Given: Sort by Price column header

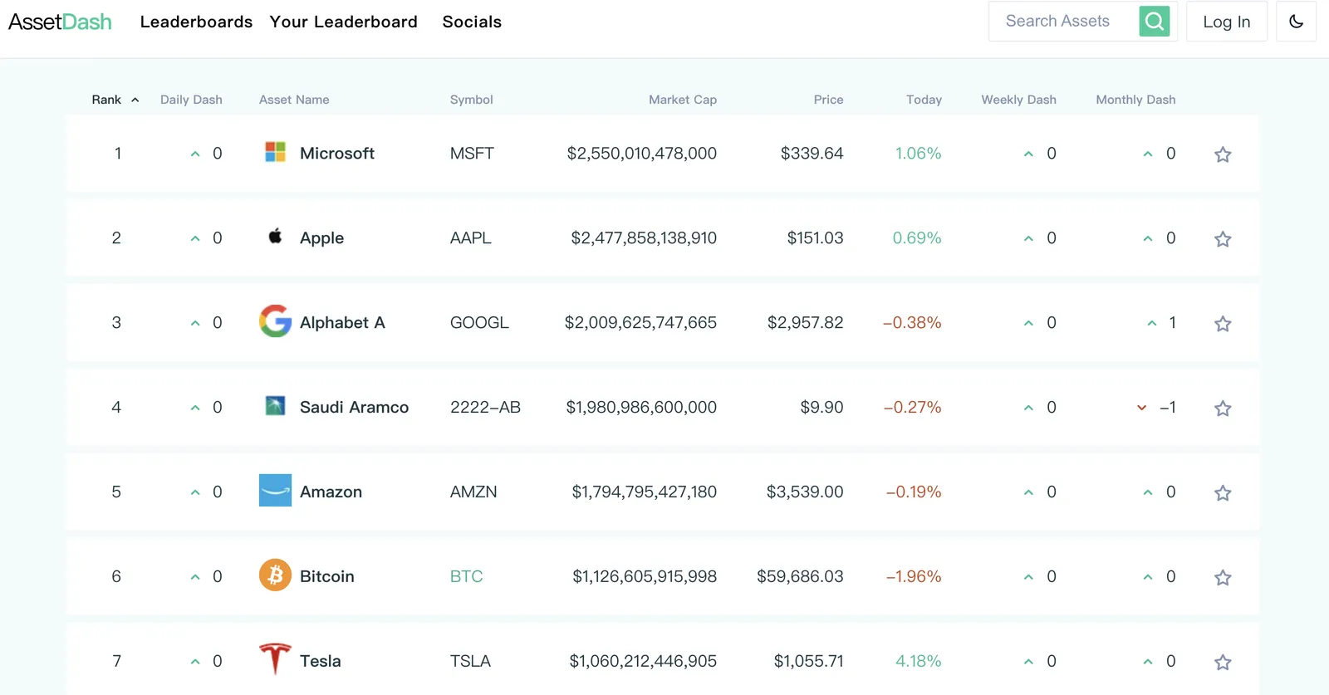Looking at the screenshot, I should (x=828, y=100).
